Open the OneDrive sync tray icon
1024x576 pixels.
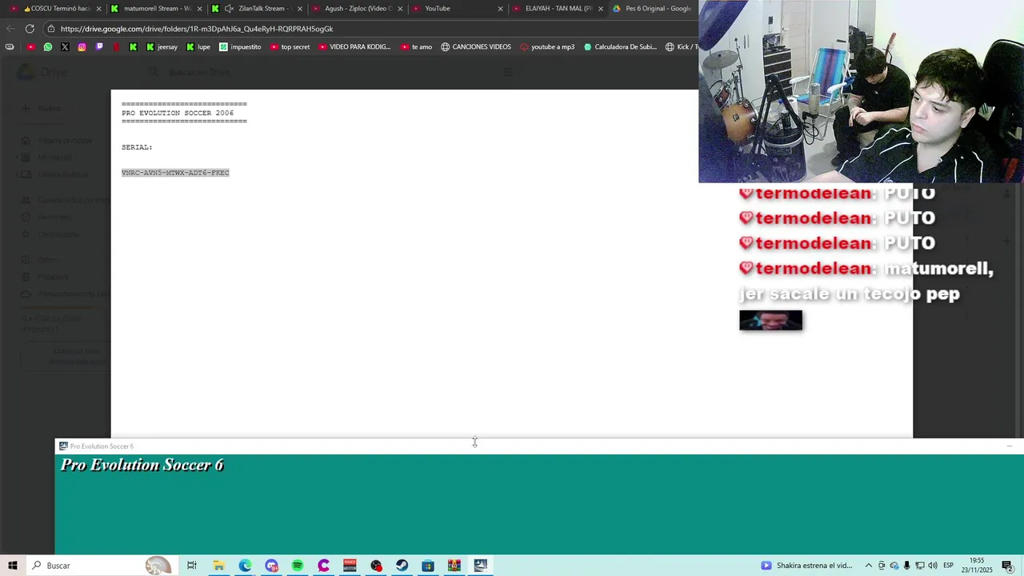pos(894,566)
